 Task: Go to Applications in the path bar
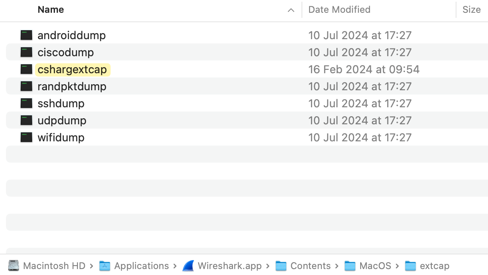click(141, 266)
